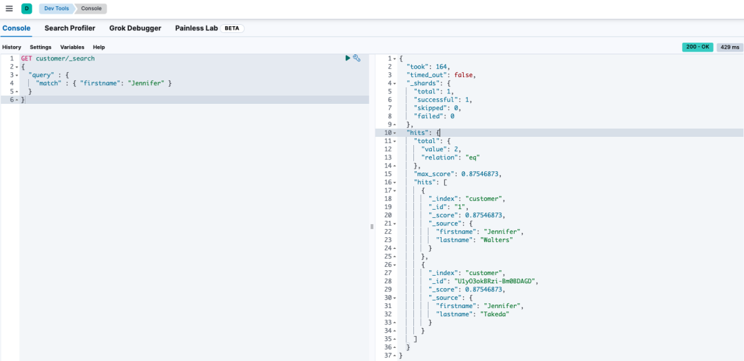The image size is (744, 361).
Task: Open the hamburger navigation menu
Action: (x=9, y=9)
